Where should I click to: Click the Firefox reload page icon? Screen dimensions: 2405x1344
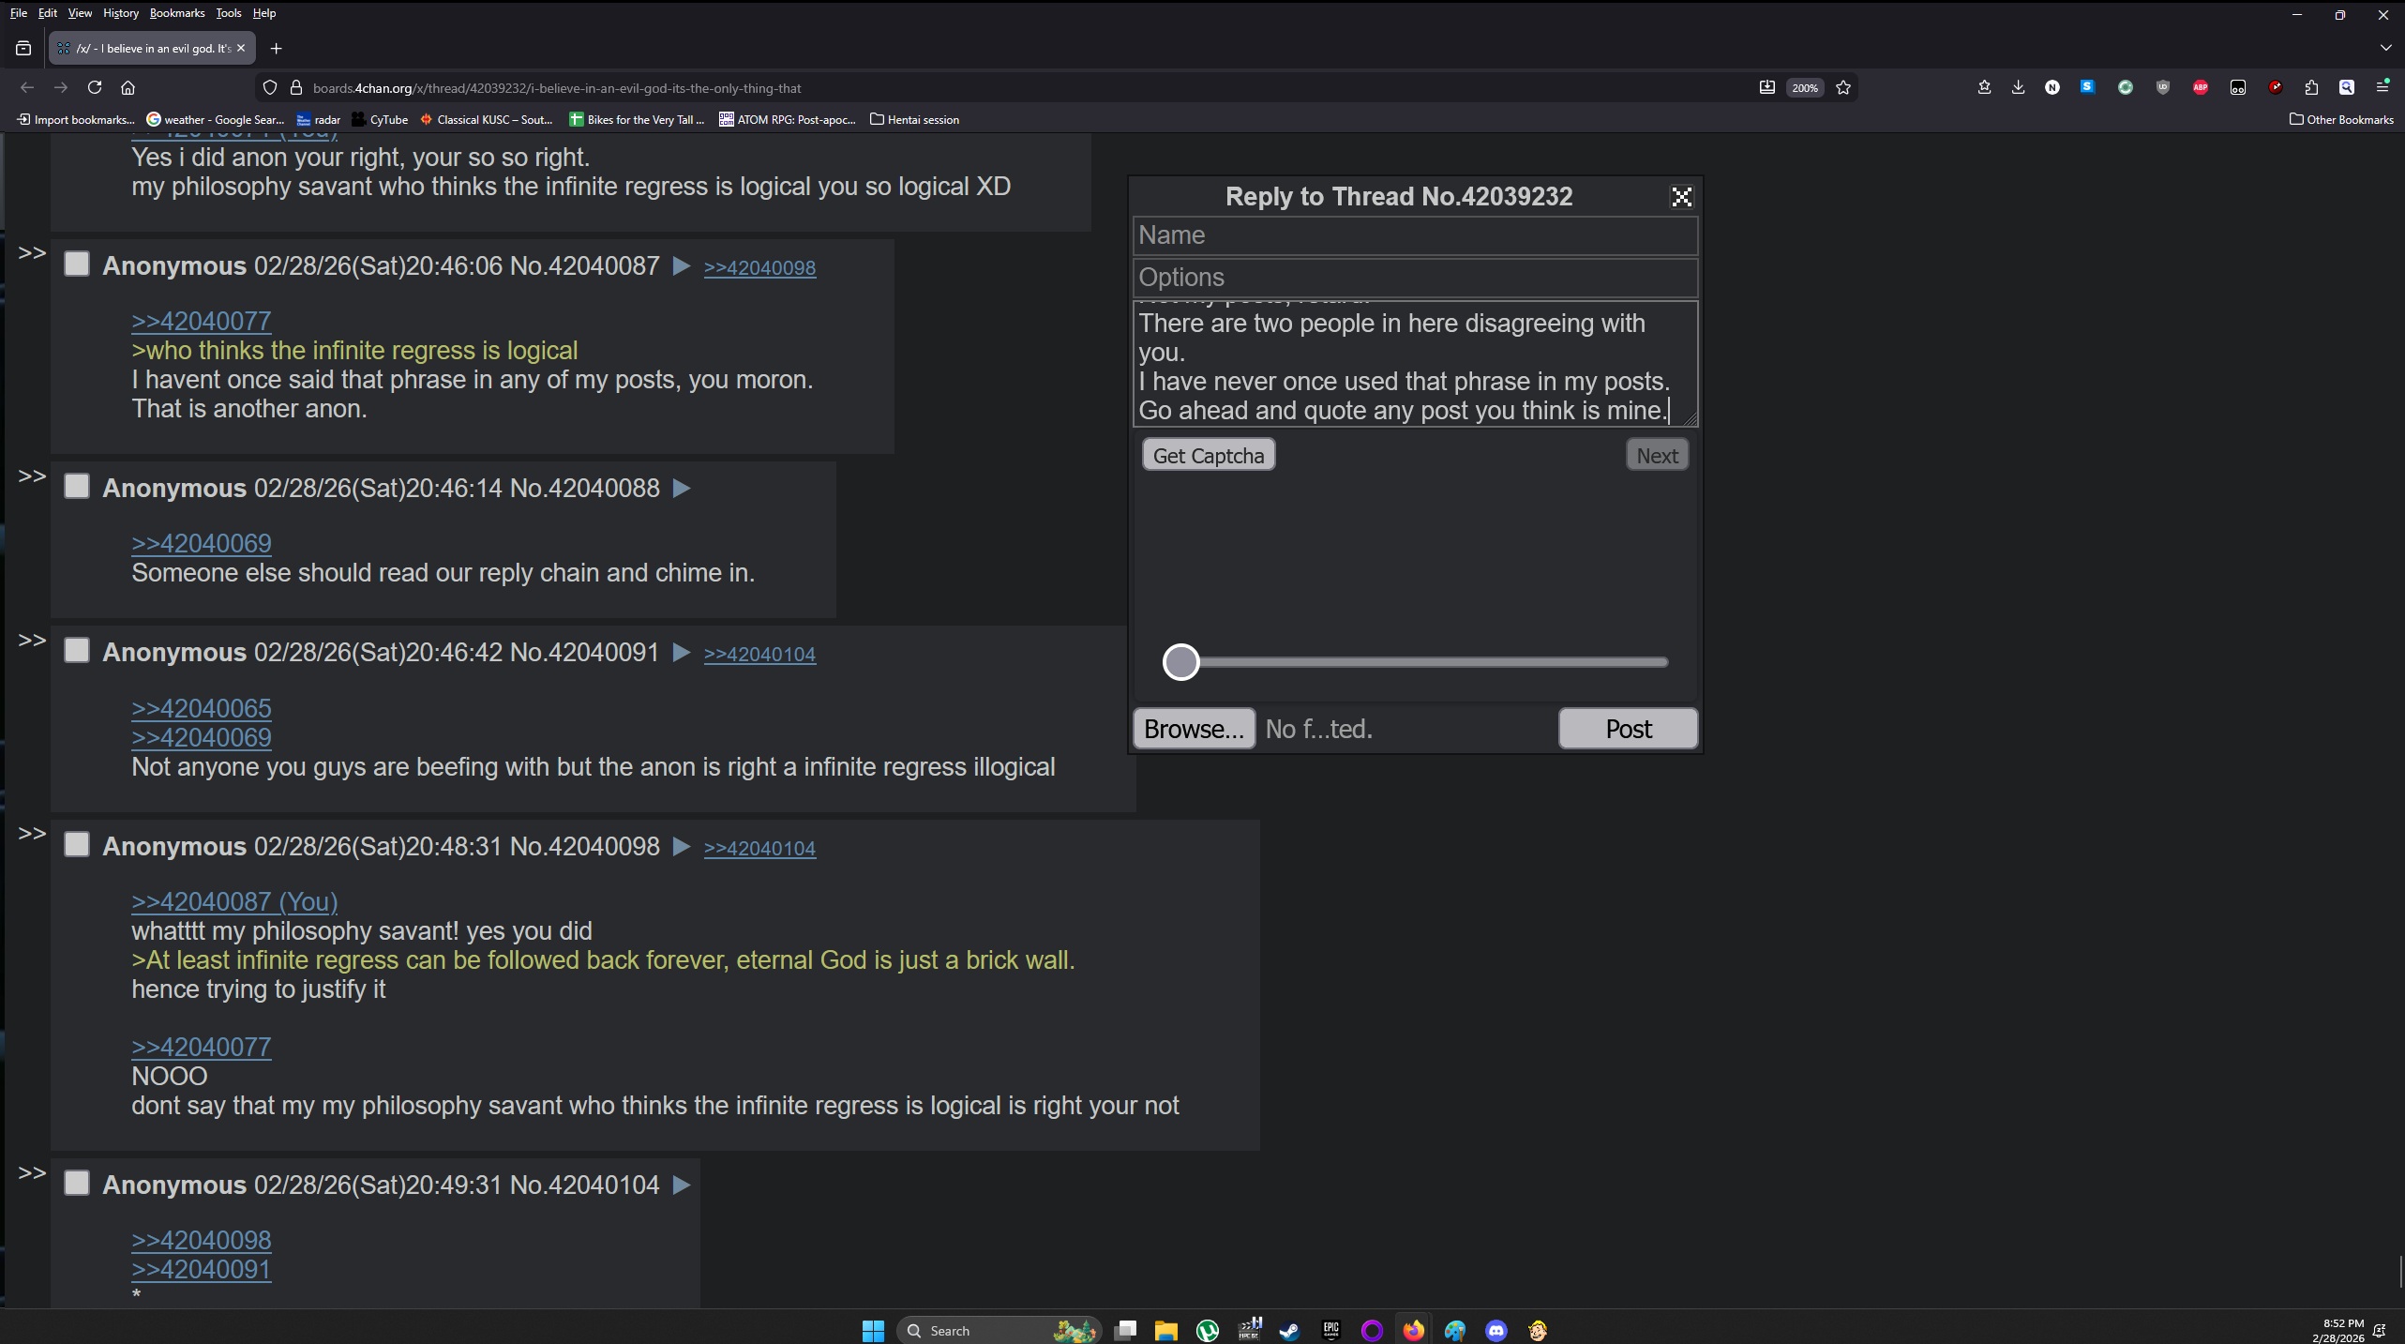click(95, 87)
